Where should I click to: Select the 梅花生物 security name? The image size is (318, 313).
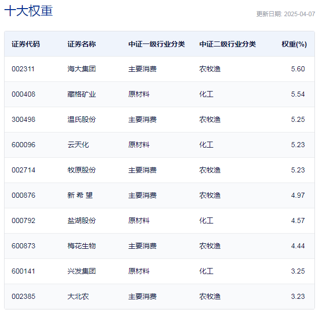[82, 246]
